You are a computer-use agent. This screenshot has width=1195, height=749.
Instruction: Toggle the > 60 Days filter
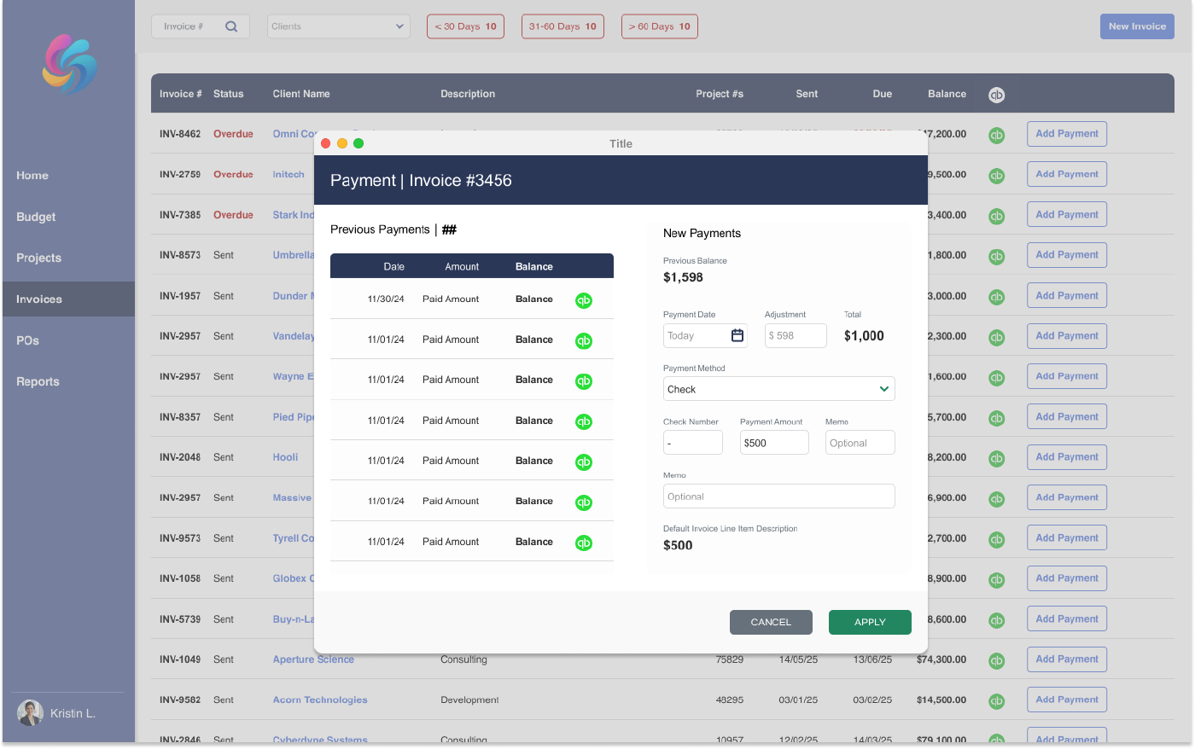click(x=659, y=26)
